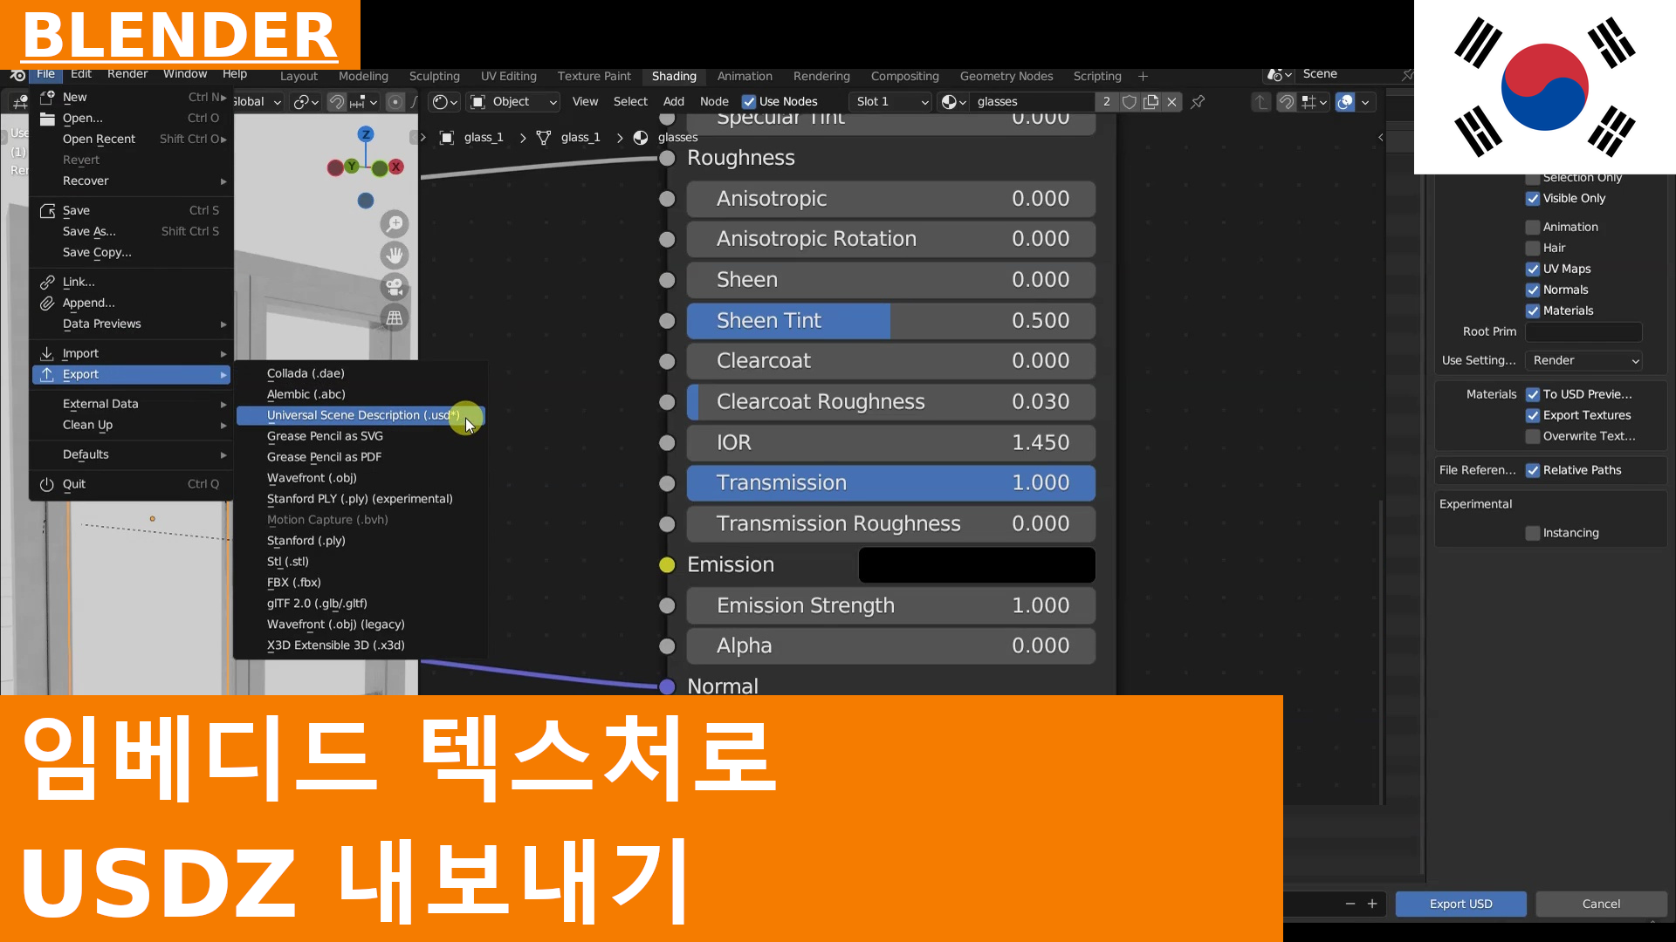This screenshot has height=942, width=1676.
Task: Enable Hair export checkbox
Action: coord(1533,249)
